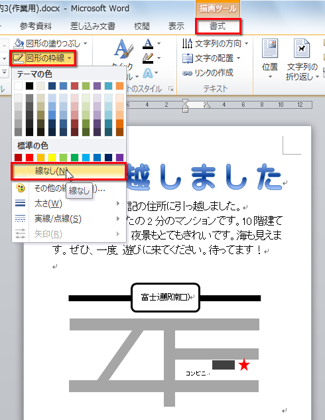The height and width of the screenshot is (420, 325).
Task: Select the dark gray rectangle beside コンビニ
Action: pyautogui.click(x=224, y=365)
